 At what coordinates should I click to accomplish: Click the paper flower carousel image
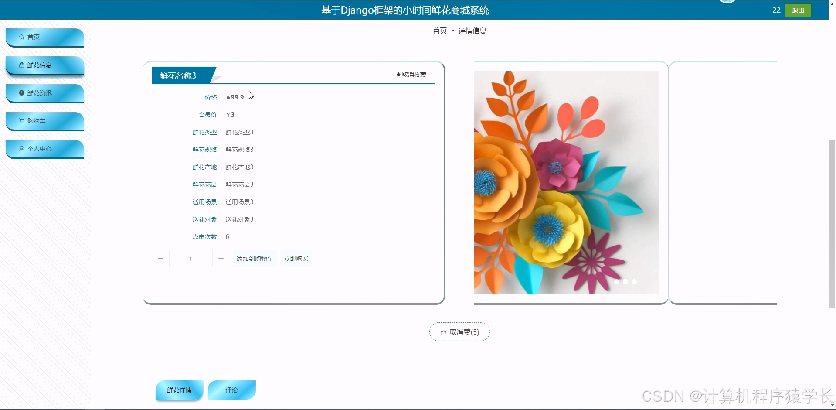pos(567,183)
